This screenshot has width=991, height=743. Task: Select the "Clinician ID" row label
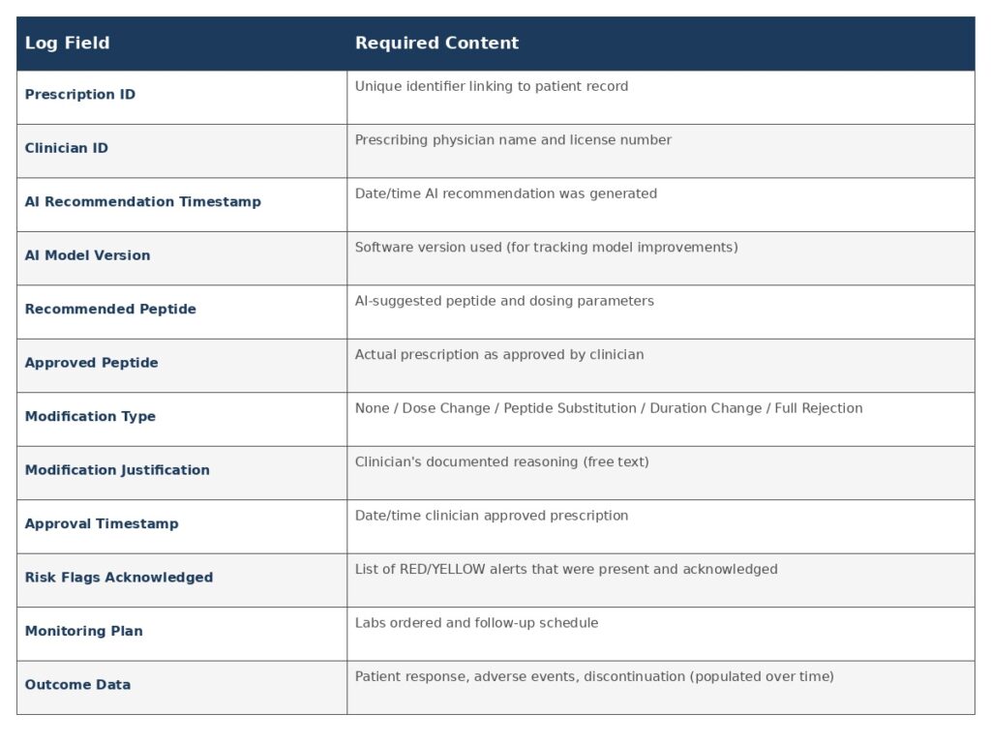(x=67, y=148)
